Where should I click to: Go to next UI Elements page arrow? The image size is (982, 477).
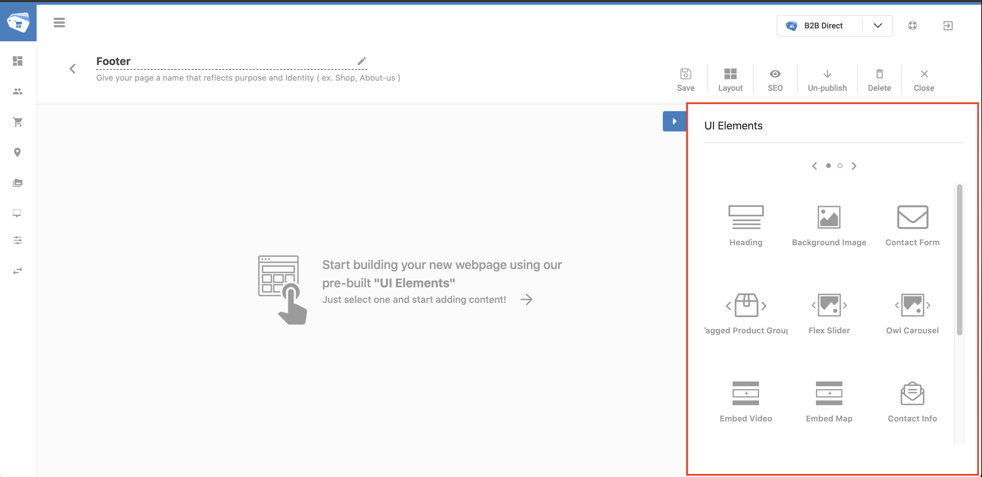(x=854, y=166)
